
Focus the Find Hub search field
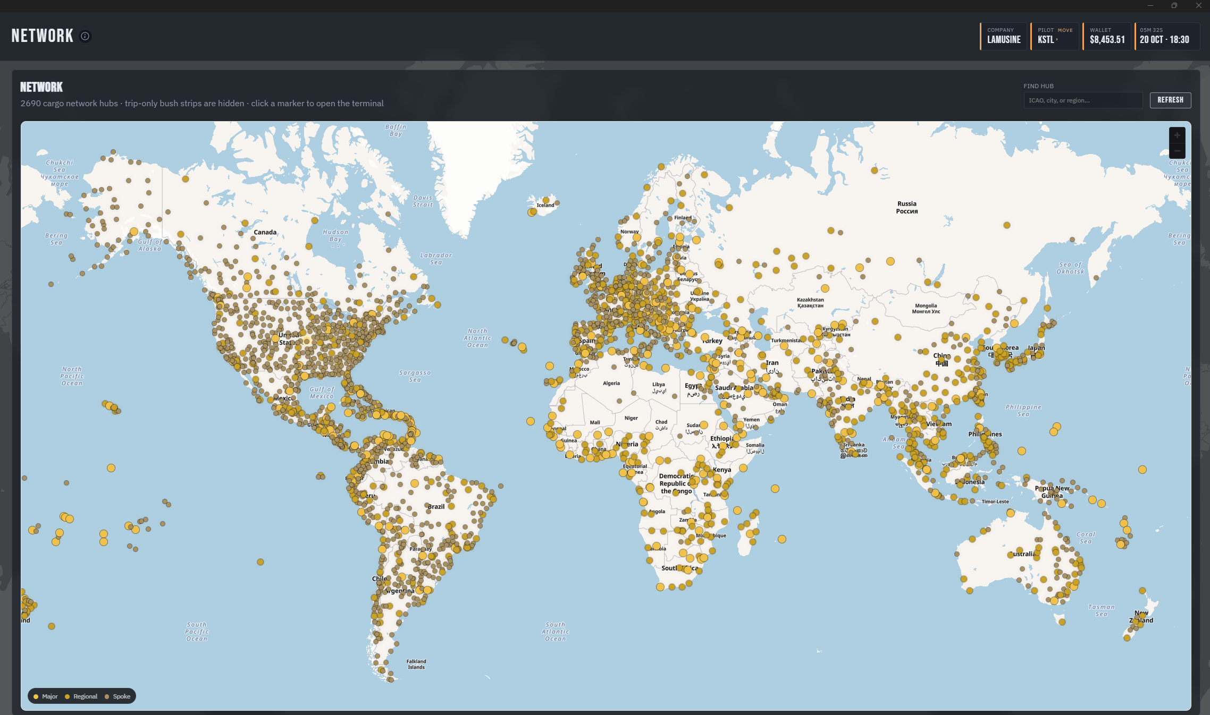point(1083,100)
